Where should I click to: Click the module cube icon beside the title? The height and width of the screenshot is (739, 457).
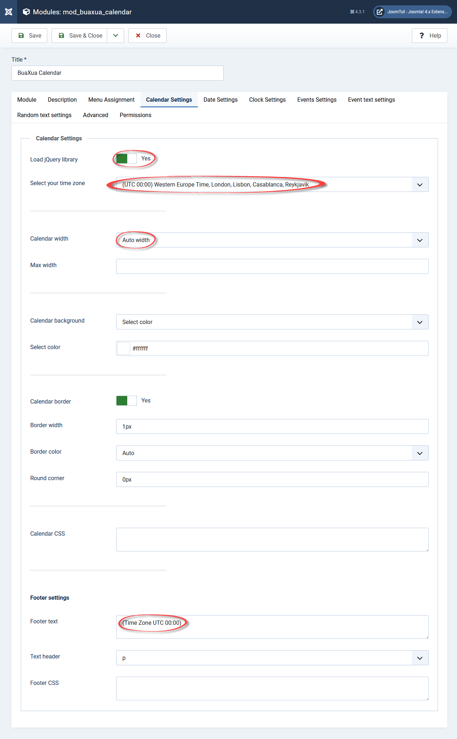coord(26,12)
